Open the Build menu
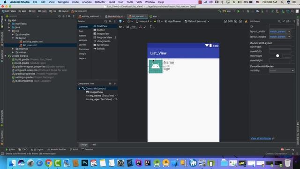 [112, 2]
